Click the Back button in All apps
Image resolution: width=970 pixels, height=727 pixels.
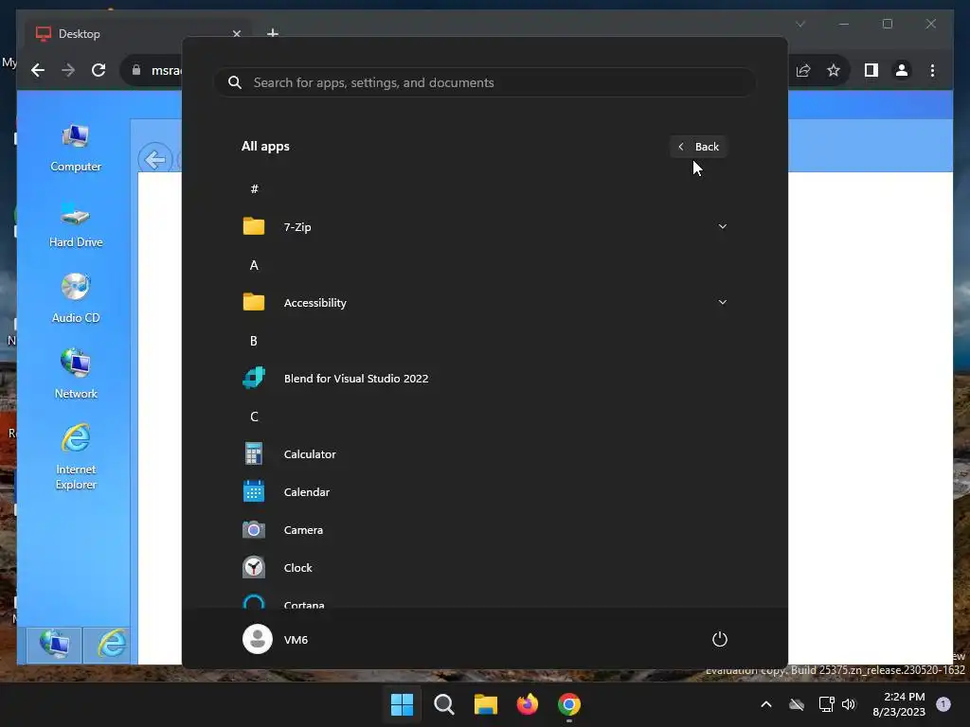pyautogui.click(x=698, y=147)
